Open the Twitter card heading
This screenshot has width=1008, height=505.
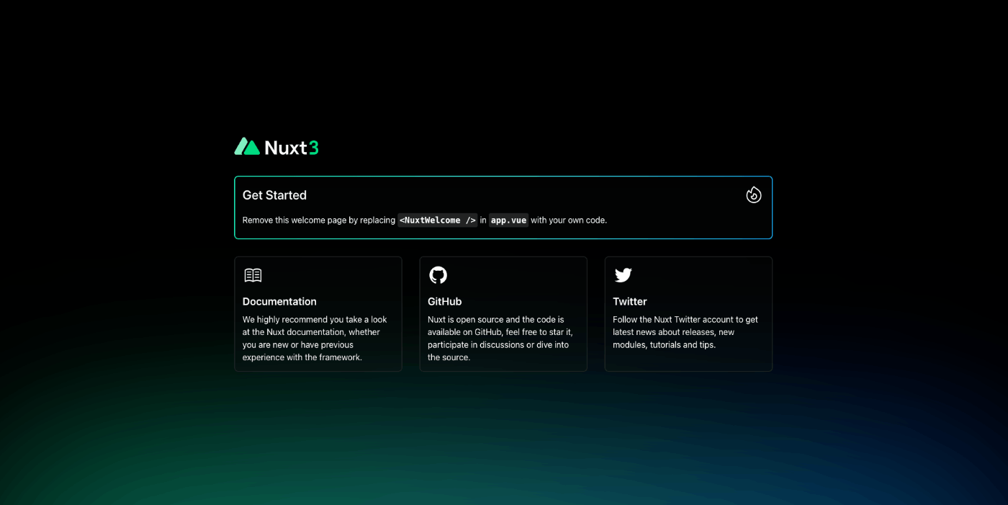[630, 301]
